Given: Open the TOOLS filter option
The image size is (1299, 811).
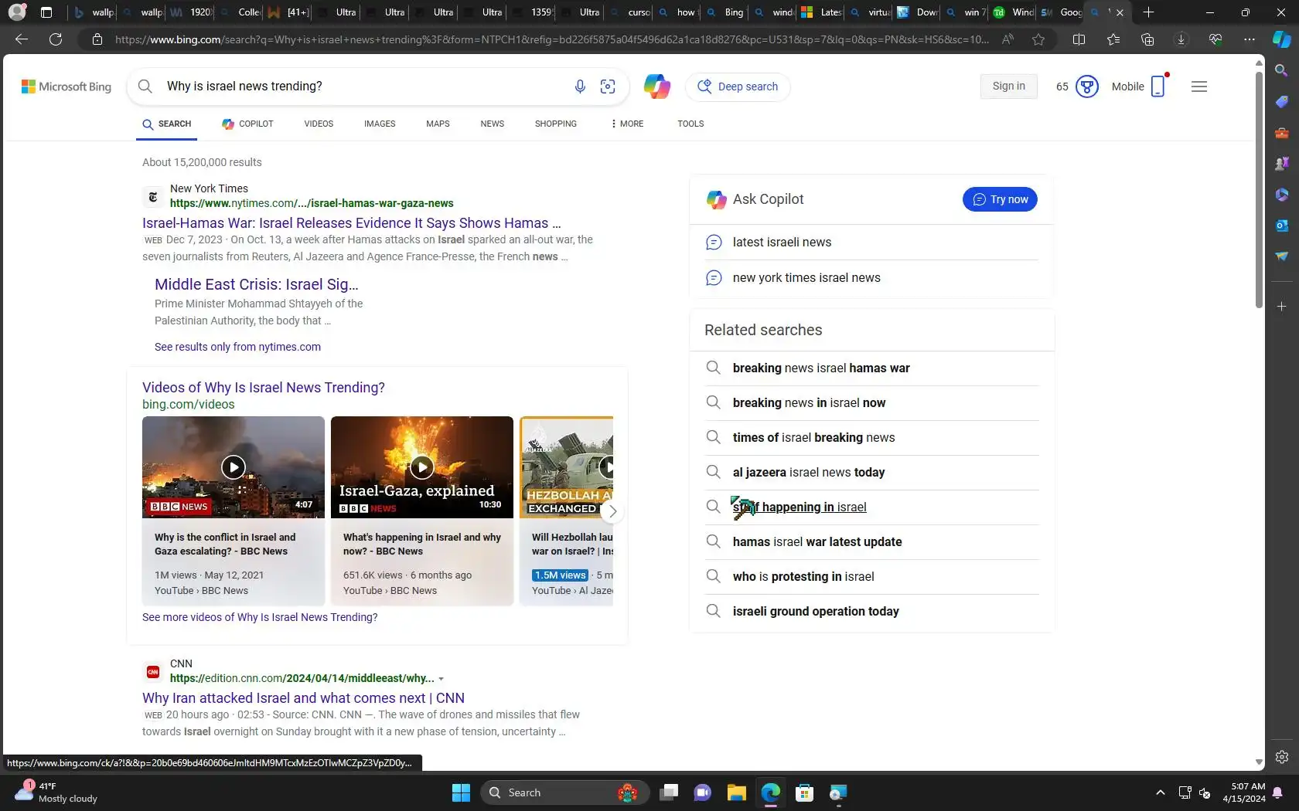Looking at the screenshot, I should pyautogui.click(x=690, y=124).
